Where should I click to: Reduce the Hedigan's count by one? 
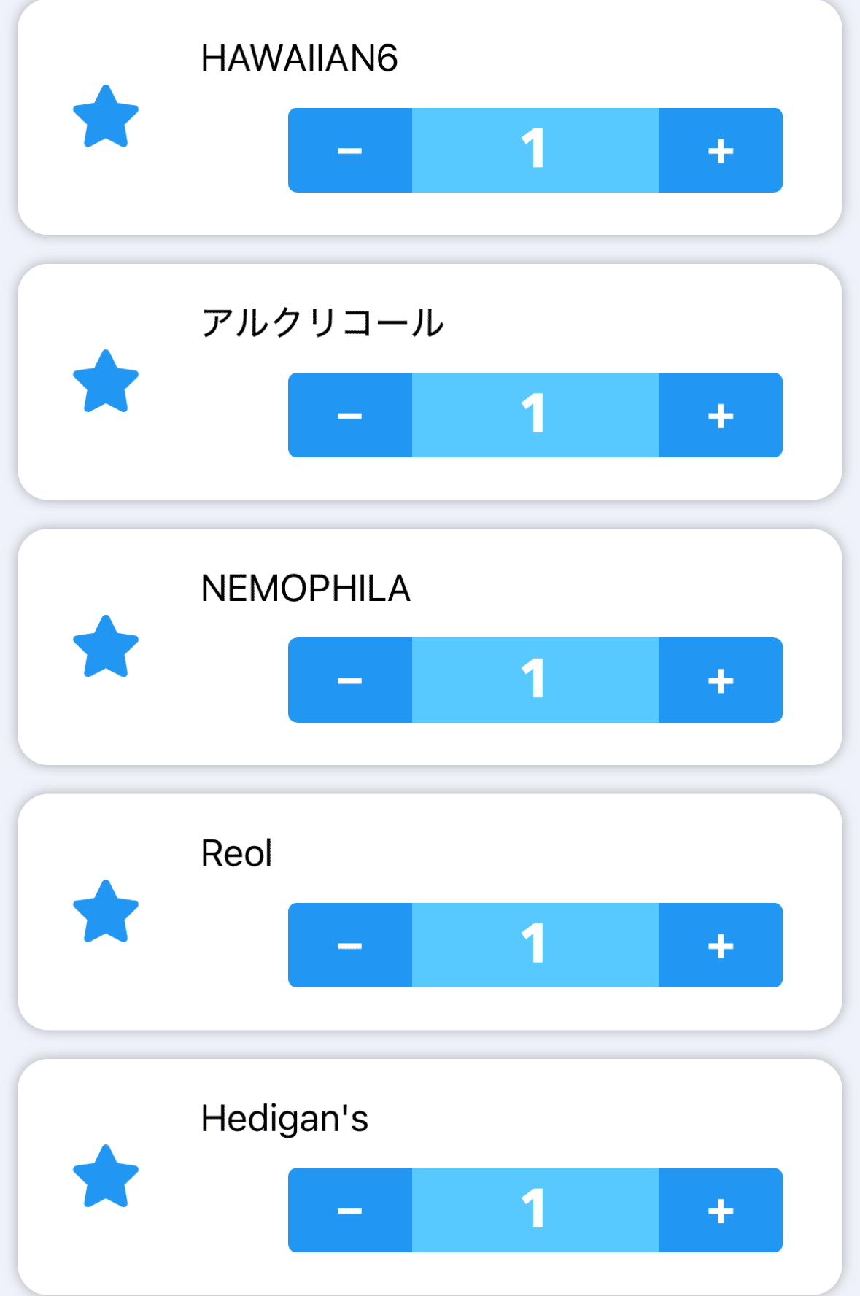[350, 1210]
